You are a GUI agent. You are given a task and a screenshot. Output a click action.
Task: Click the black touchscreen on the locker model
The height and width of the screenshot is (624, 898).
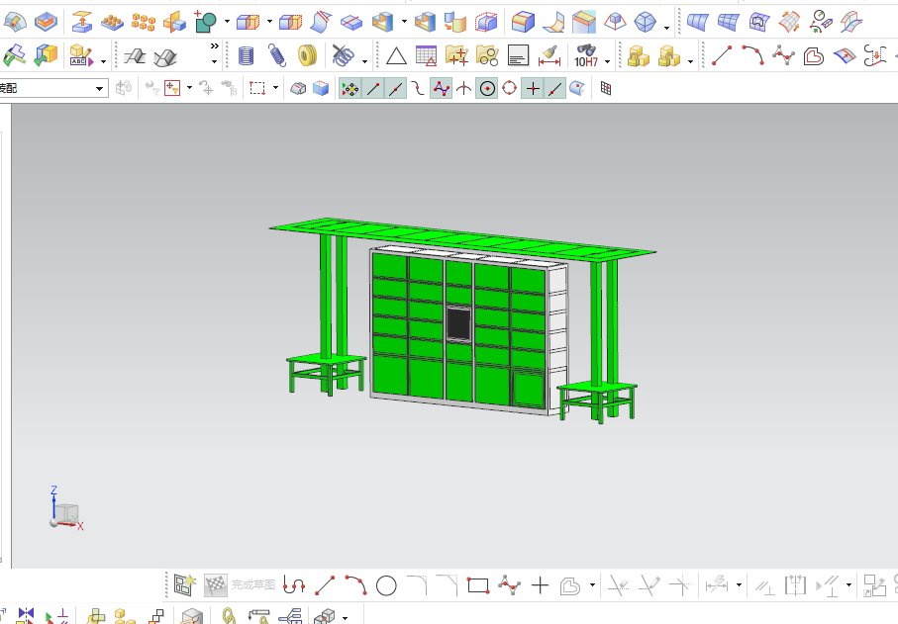pos(458,323)
